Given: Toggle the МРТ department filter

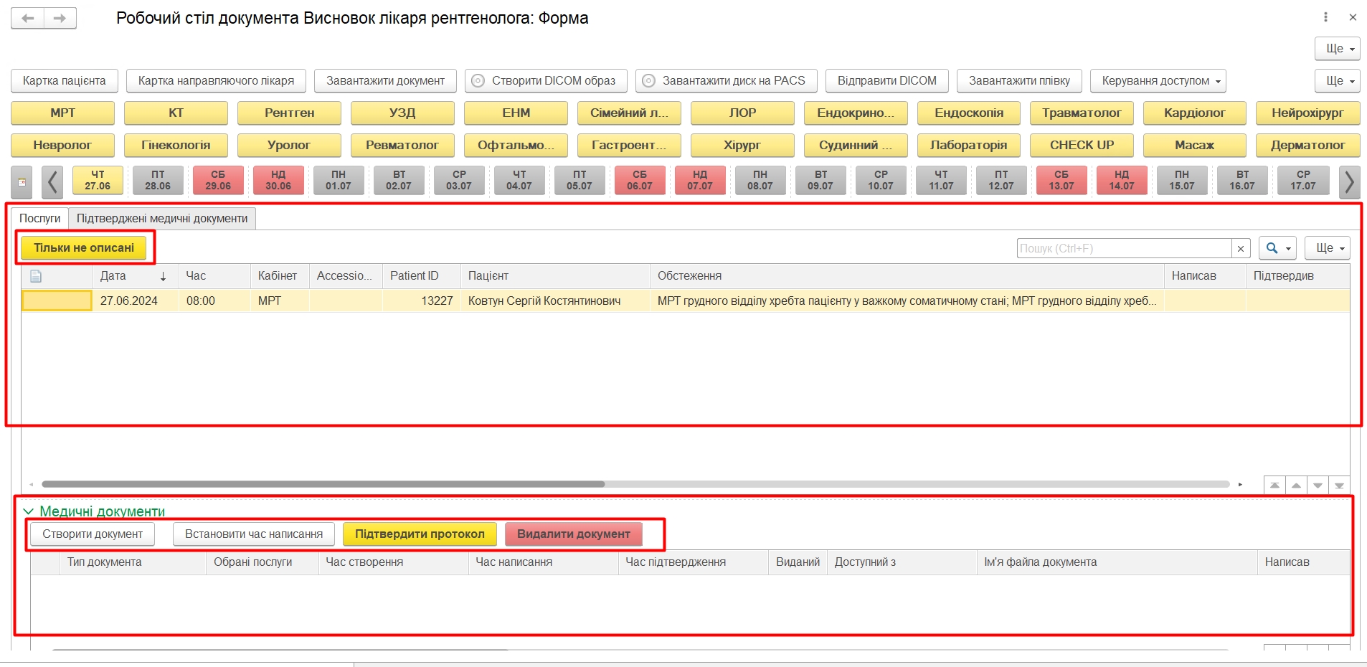Looking at the screenshot, I should coord(62,113).
